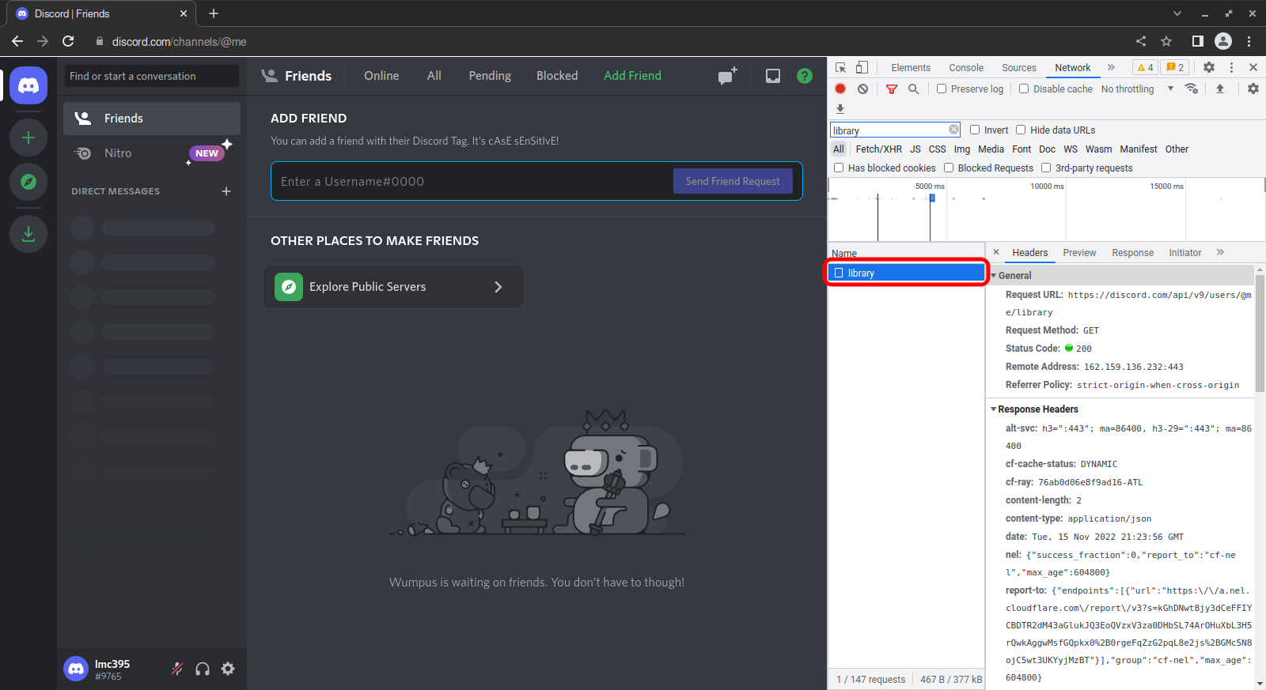The image size is (1266, 690).
Task: Open Download Apps icon in sidebar
Action: point(28,234)
